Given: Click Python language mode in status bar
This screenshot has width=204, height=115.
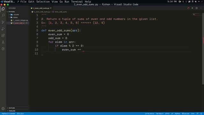Looking at the screenshot, I should click(177, 114).
